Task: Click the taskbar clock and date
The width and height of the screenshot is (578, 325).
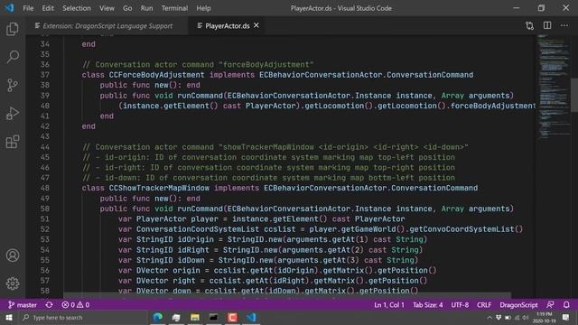Action: tap(545, 317)
